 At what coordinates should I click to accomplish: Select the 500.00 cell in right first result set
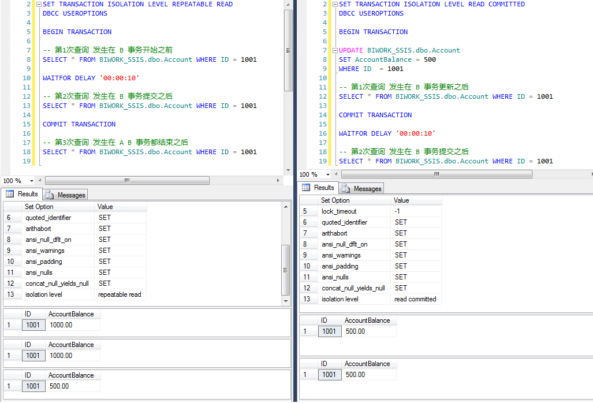click(x=369, y=331)
